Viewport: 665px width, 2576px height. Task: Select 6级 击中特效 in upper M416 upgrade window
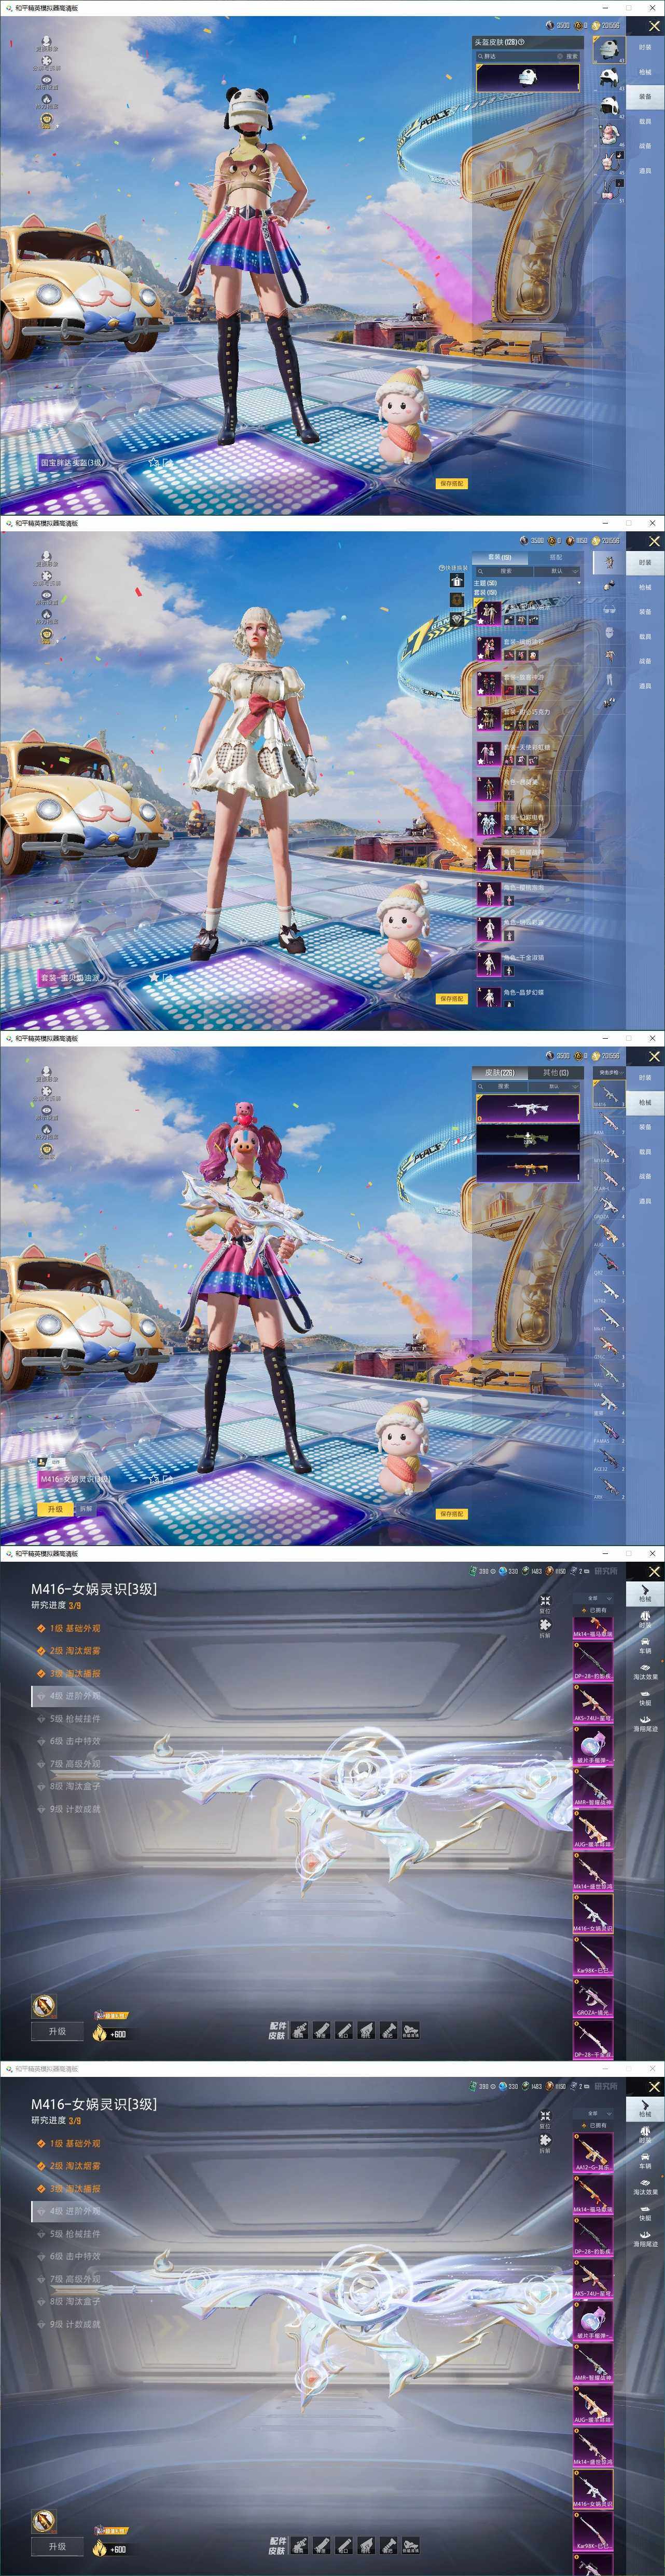point(68,1741)
